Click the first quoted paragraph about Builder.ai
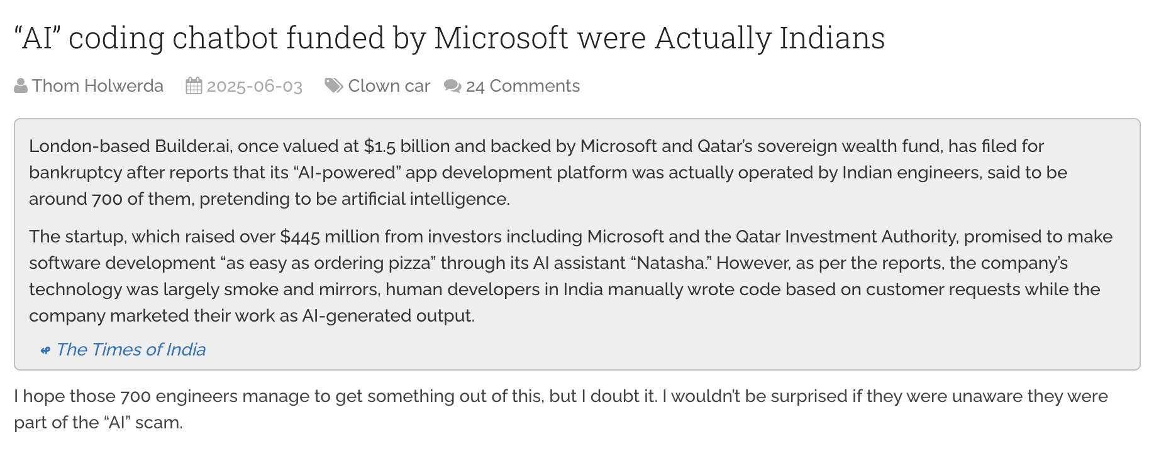The image size is (1171, 456). click(x=548, y=173)
